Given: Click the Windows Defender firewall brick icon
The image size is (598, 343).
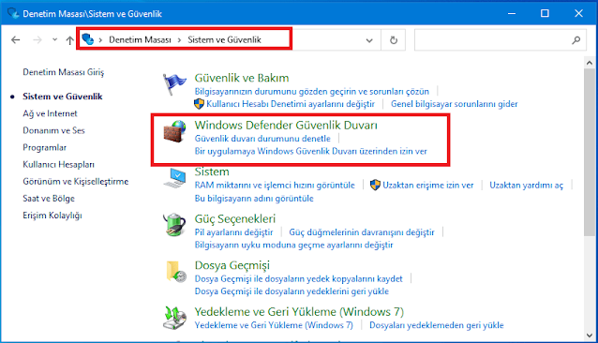Looking at the screenshot, I should coord(174,131).
